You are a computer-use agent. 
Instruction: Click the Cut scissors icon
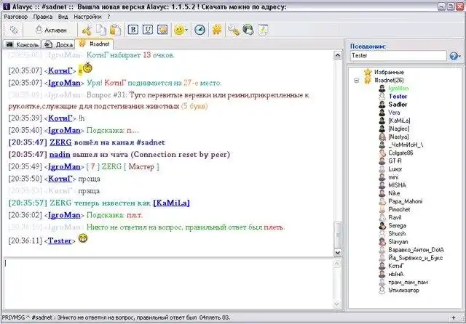[87, 30]
